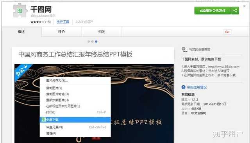This screenshot has height=143, width=250.
Task: Click the heading 中国风商务工作总结汇报年终总结PPT模板
Action: pyautogui.click(x=75, y=54)
